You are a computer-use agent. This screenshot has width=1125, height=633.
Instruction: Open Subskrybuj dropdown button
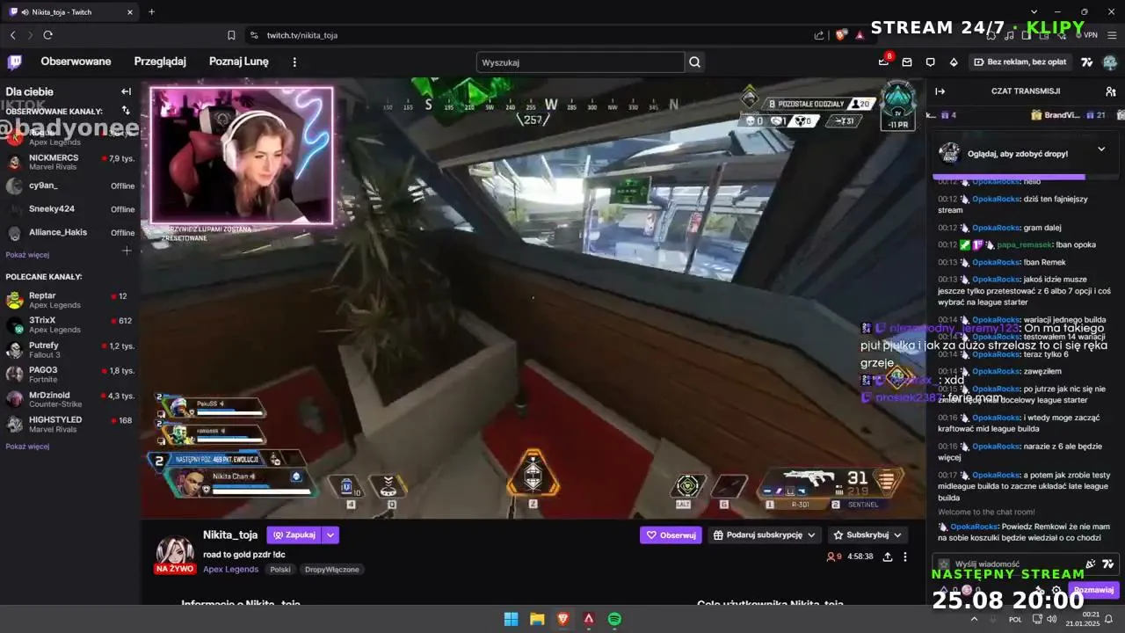(867, 535)
